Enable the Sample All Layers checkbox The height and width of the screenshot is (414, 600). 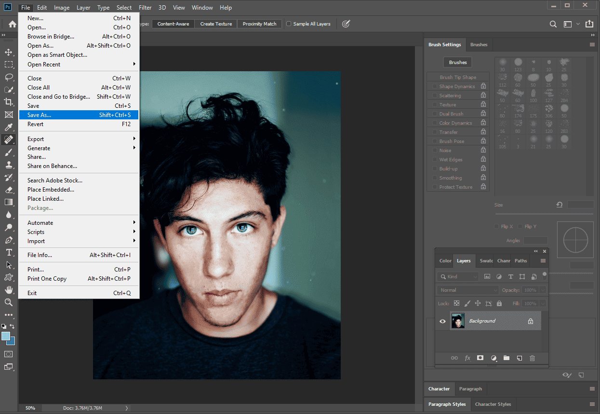click(x=289, y=23)
